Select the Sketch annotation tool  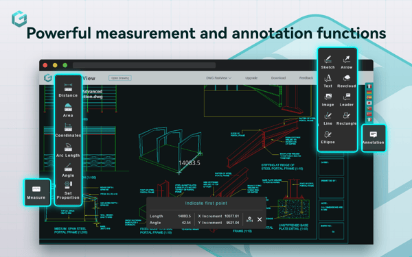coord(328,62)
